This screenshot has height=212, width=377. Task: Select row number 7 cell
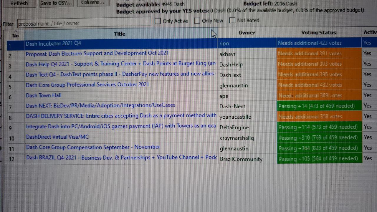[16, 107]
